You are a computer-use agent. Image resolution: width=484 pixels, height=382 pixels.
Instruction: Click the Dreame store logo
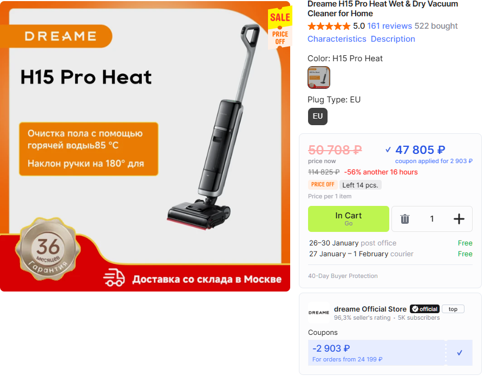319,313
